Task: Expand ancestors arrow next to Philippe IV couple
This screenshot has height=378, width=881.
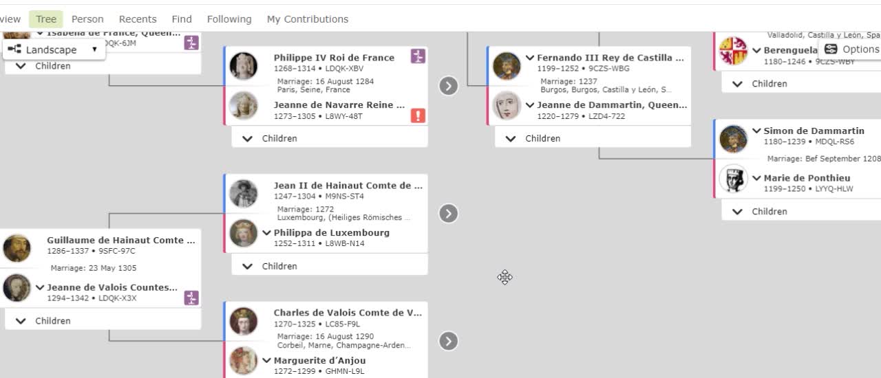Action: point(449,86)
